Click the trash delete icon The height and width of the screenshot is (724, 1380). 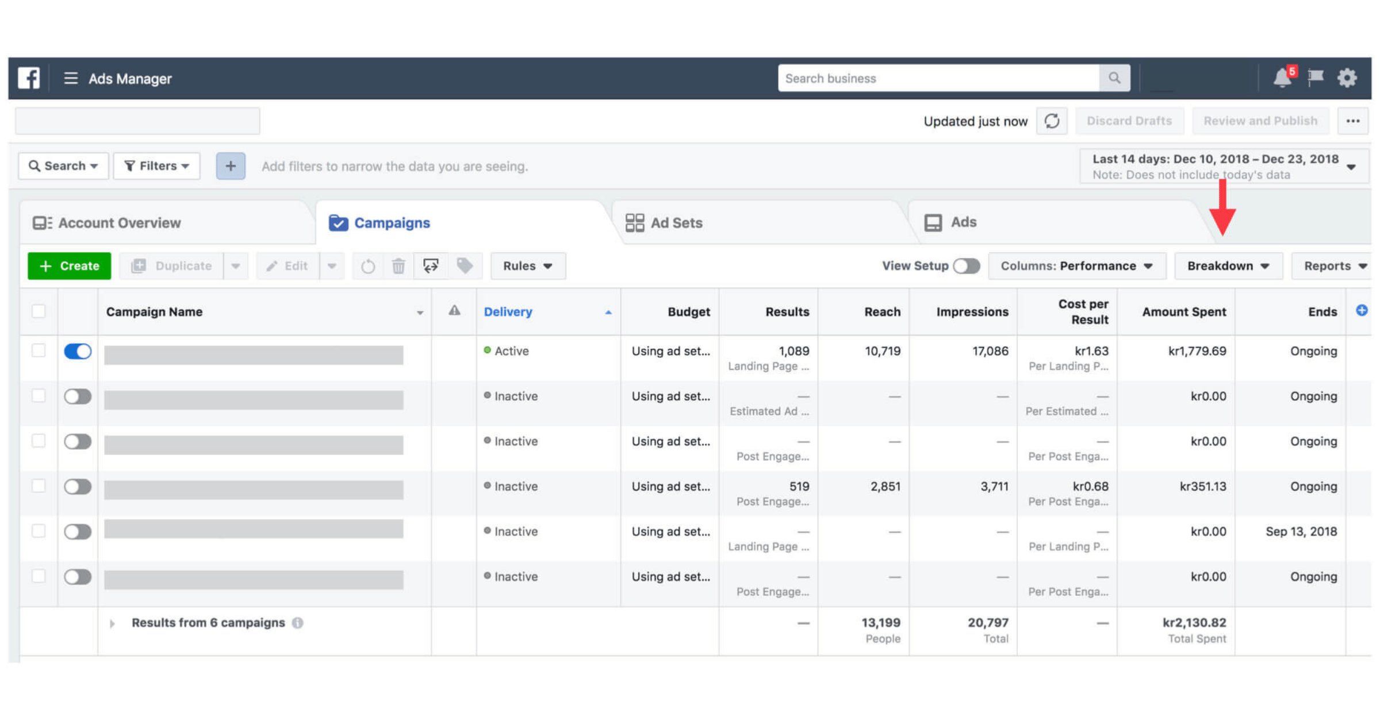398,266
